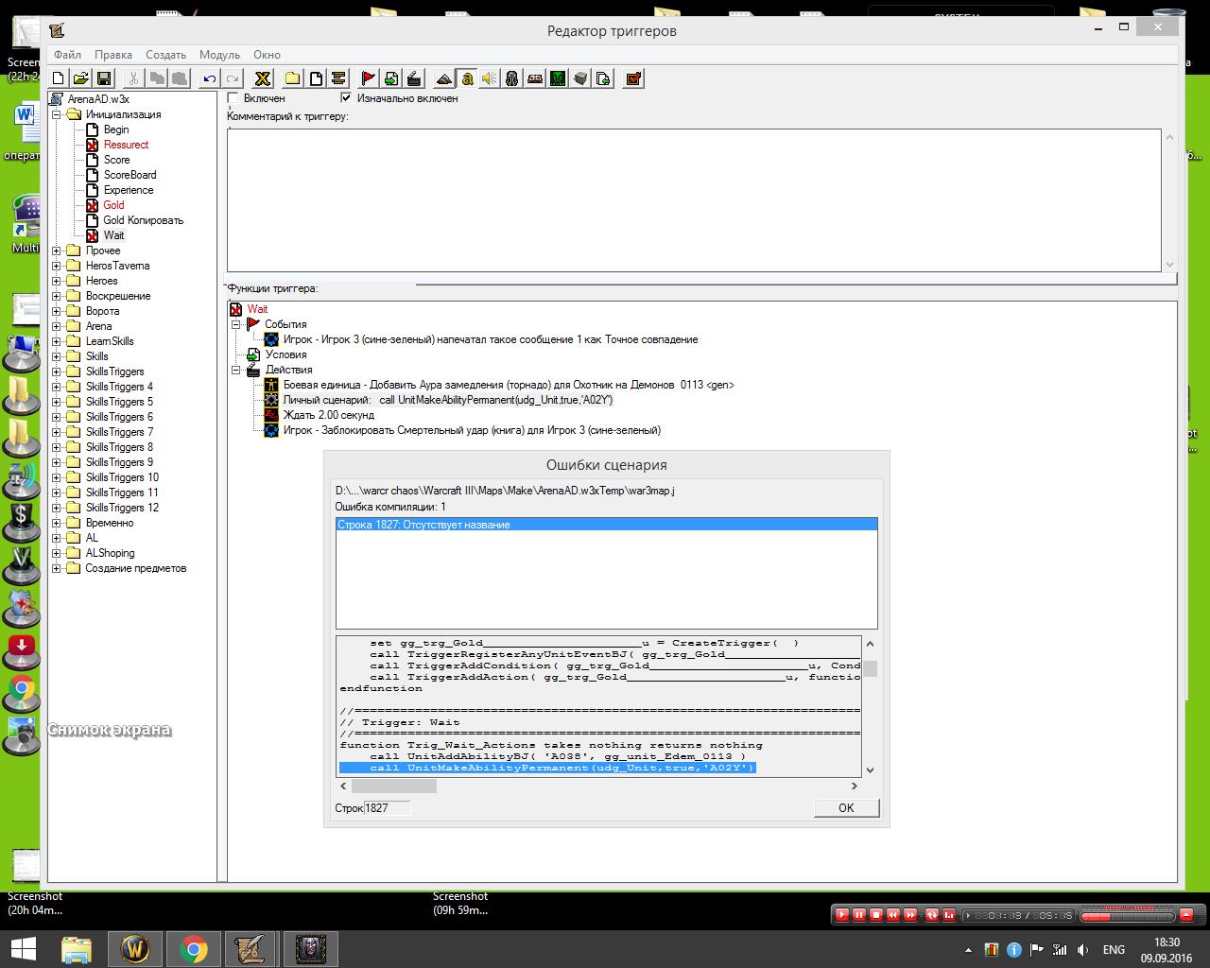This screenshot has width=1210, height=968.
Task: Select the Gold Копировать trigger
Action: (x=143, y=220)
